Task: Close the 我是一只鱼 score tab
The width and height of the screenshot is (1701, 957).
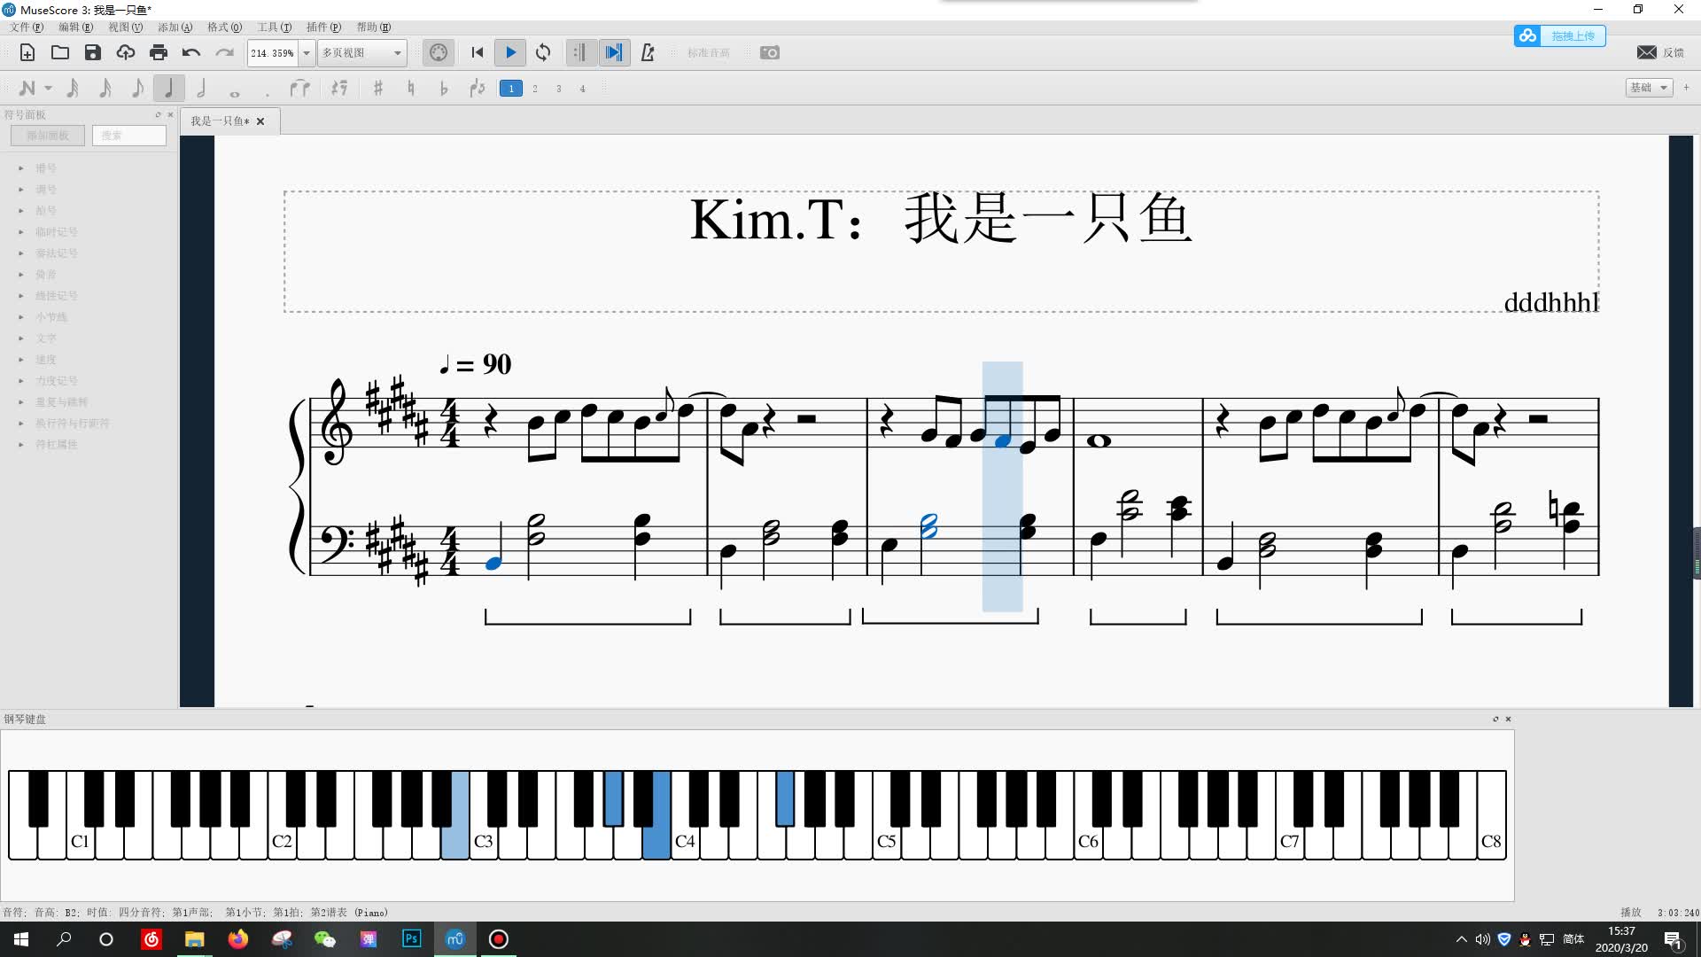Action: coord(260,121)
